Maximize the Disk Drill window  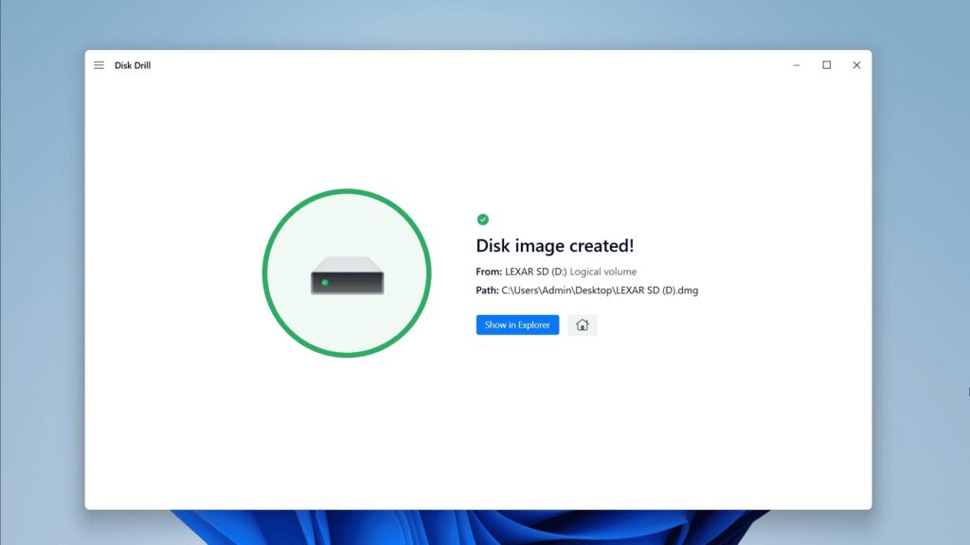[x=826, y=64]
